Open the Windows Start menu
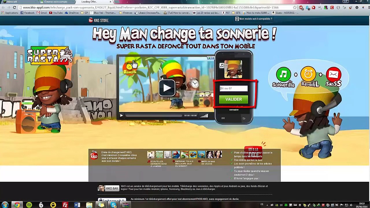The image size is (370, 208). click(x=5, y=205)
